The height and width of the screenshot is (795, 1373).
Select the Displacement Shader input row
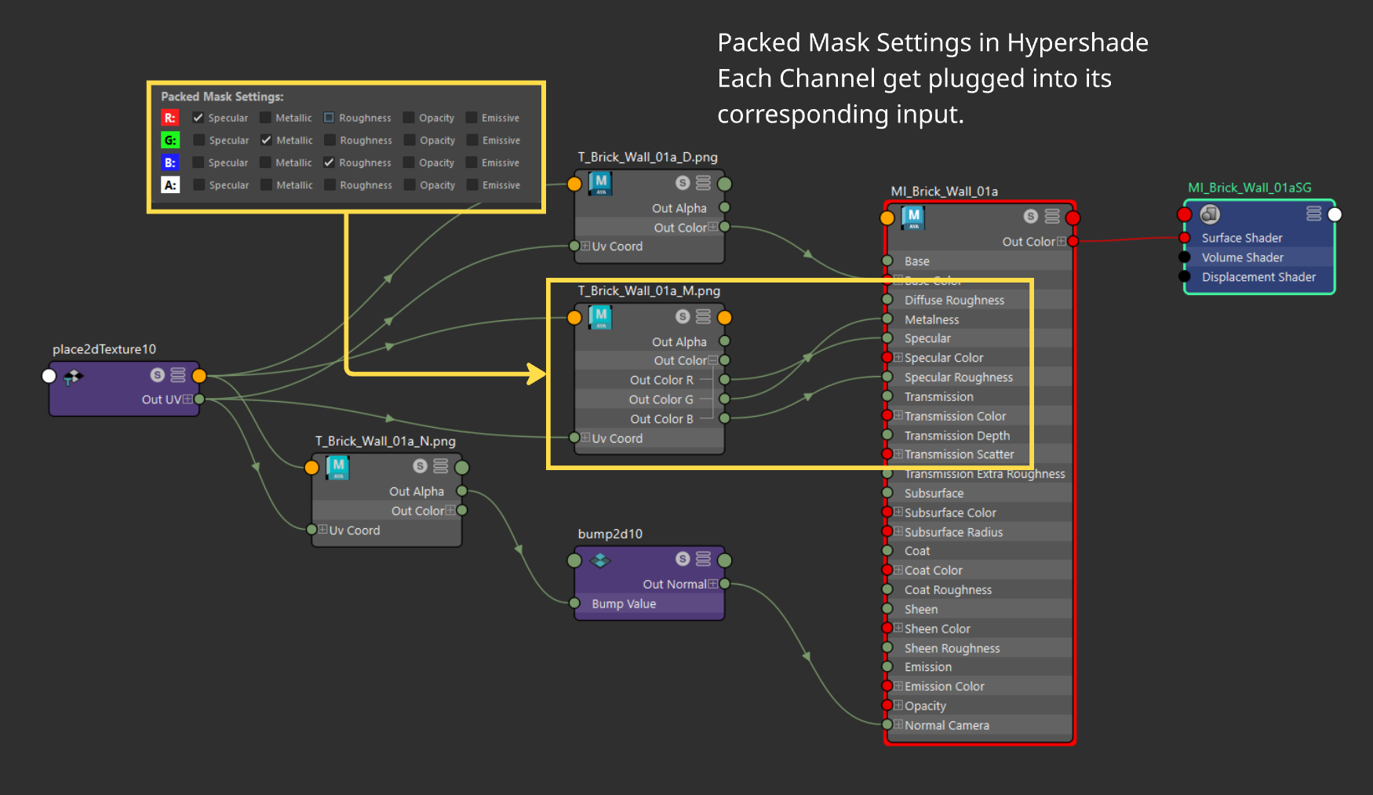(1258, 277)
